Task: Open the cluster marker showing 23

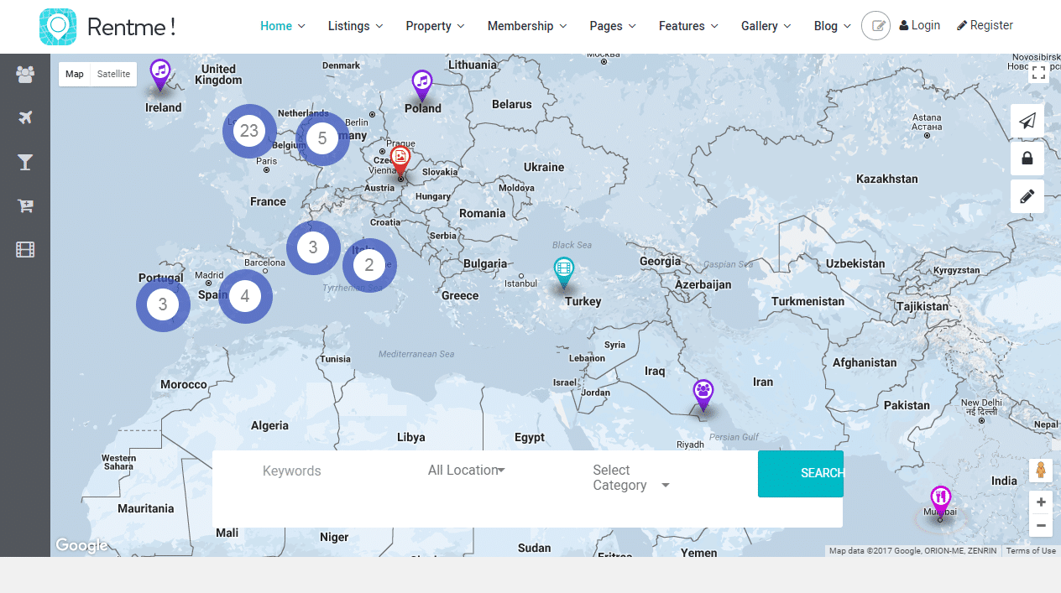Action: 249,131
